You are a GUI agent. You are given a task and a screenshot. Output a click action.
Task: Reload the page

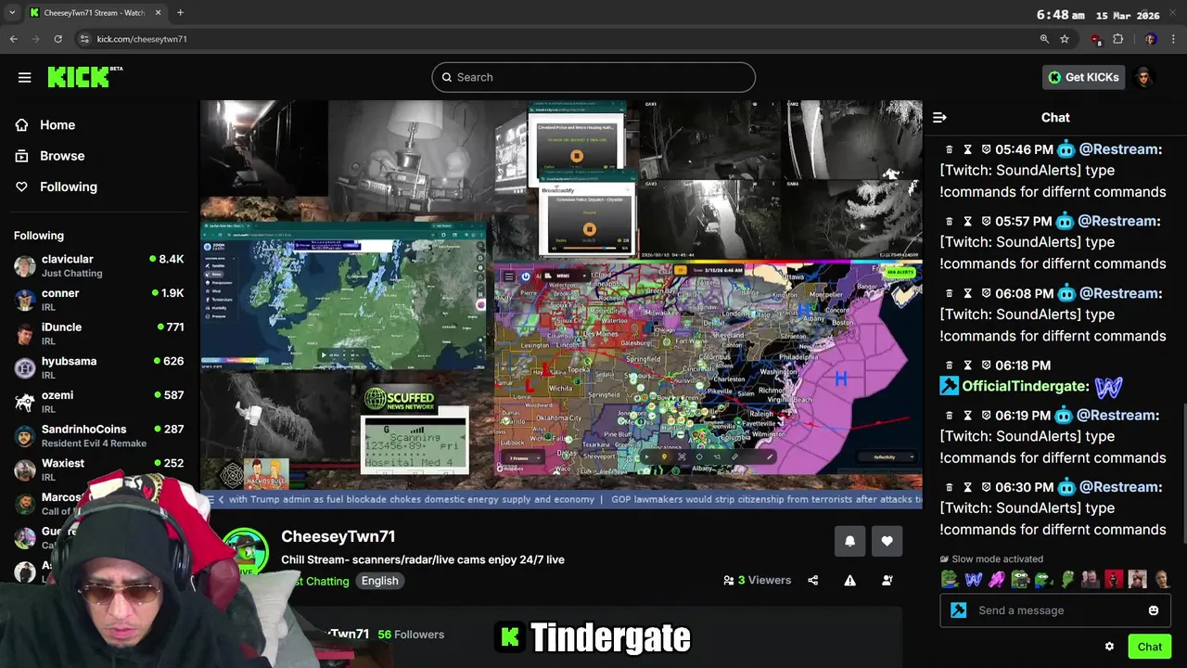click(x=57, y=39)
